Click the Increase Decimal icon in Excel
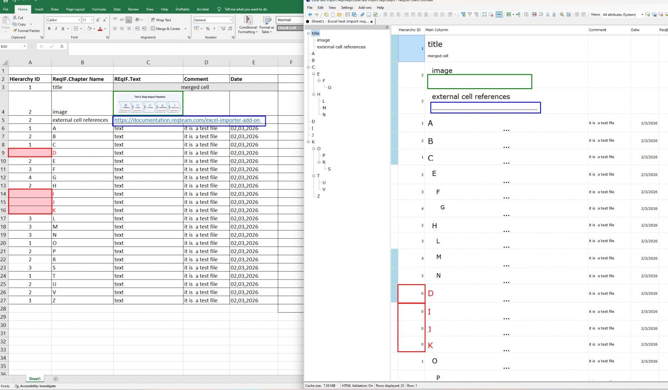 (223, 29)
